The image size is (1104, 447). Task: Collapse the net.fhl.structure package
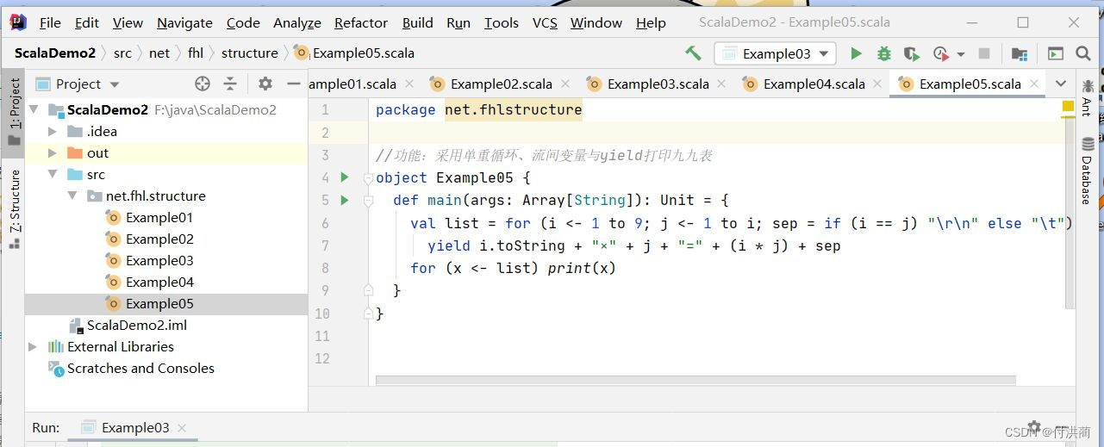point(72,196)
